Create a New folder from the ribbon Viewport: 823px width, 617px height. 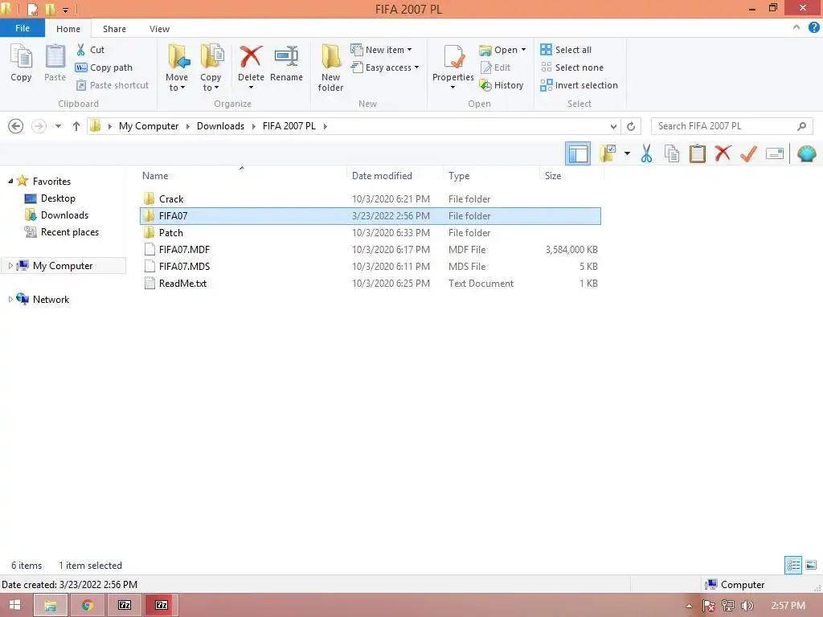point(330,68)
